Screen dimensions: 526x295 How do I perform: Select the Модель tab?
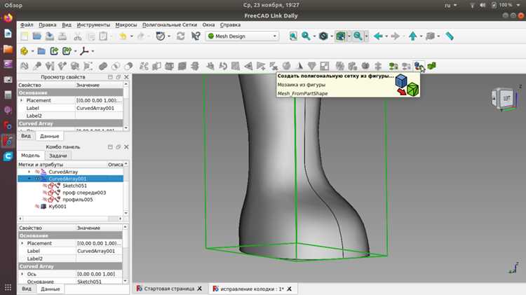tap(30, 156)
